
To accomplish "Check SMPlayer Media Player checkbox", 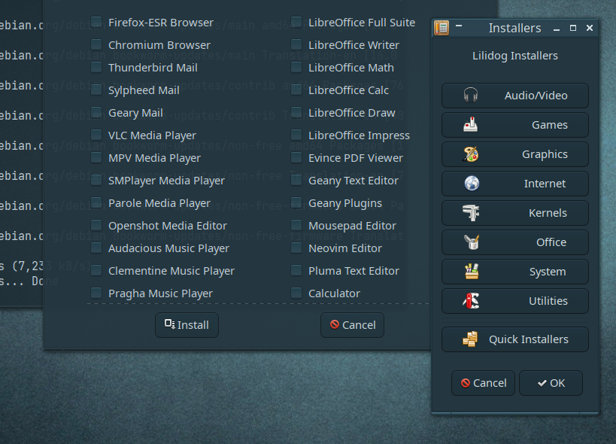I will point(96,180).
